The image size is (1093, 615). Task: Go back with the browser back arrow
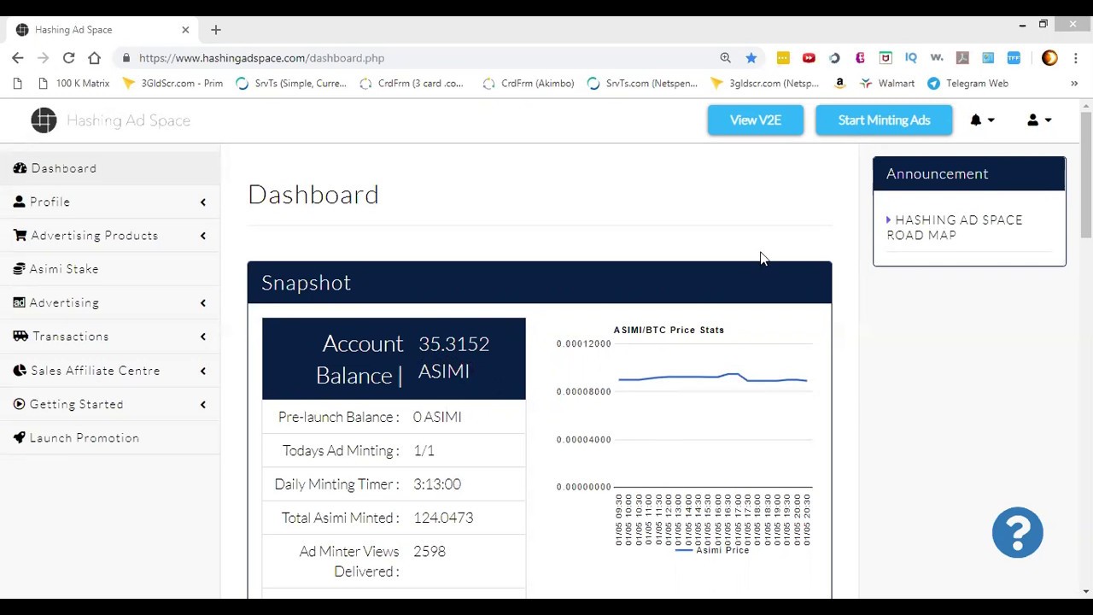pyautogui.click(x=18, y=58)
